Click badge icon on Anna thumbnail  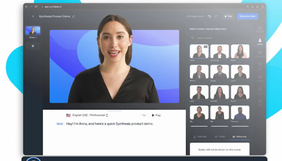(x=206, y=47)
